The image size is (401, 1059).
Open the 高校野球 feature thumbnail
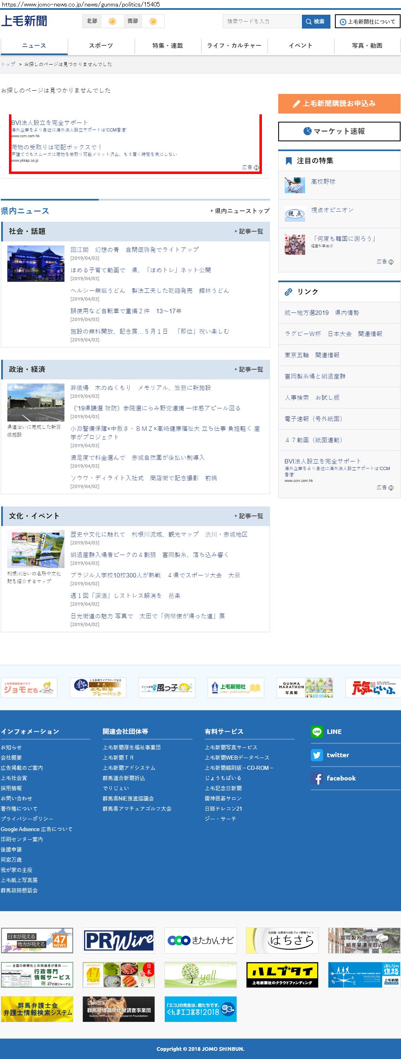click(x=295, y=185)
